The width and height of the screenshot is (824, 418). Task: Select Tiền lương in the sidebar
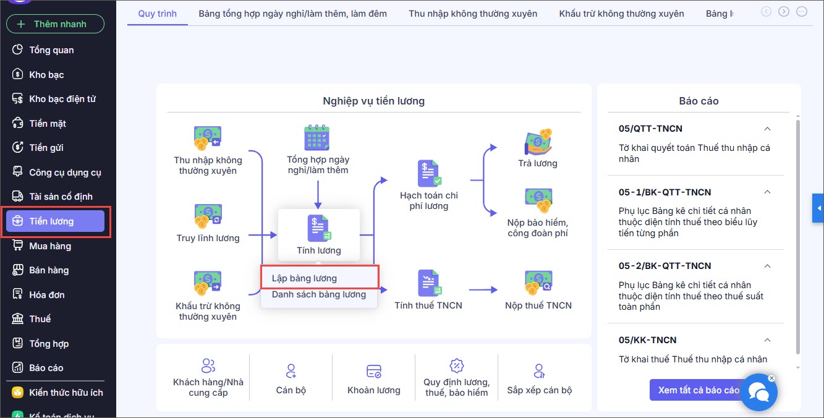pyautogui.click(x=55, y=221)
